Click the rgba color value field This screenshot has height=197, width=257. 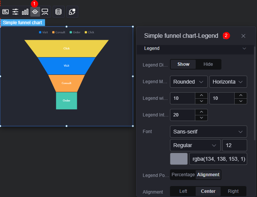[x=218, y=159]
